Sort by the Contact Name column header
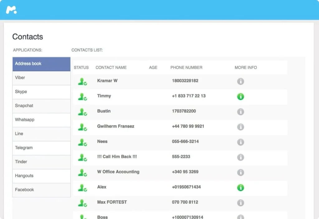The width and height of the screenshot is (319, 219). 111,68
